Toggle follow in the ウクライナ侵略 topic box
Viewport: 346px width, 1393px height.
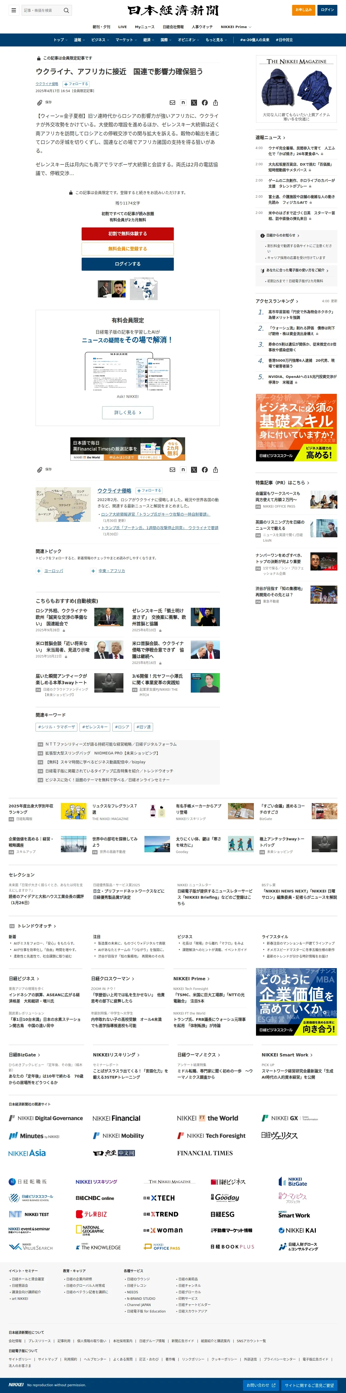pyautogui.click(x=149, y=491)
